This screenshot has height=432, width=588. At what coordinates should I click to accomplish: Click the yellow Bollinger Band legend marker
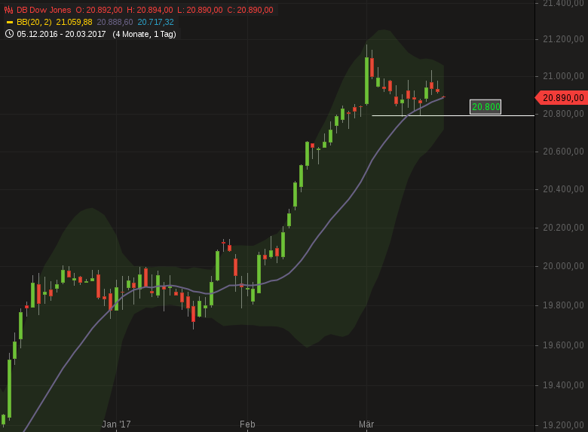(10, 23)
